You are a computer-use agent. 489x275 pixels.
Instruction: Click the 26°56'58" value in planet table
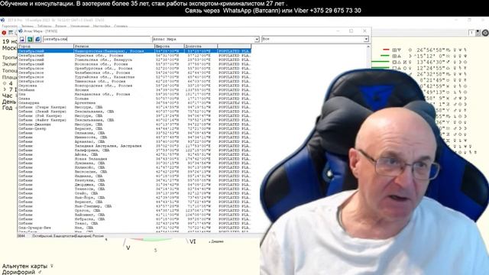point(430,50)
